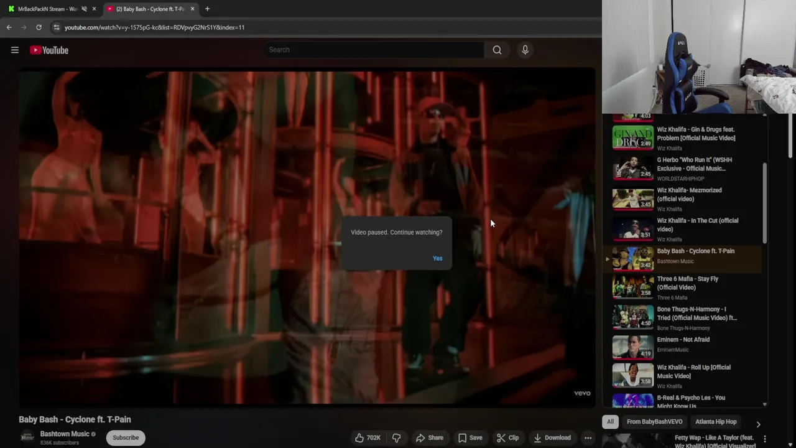Click the address bar URL
The height and width of the screenshot is (448, 796).
pyautogui.click(x=154, y=27)
